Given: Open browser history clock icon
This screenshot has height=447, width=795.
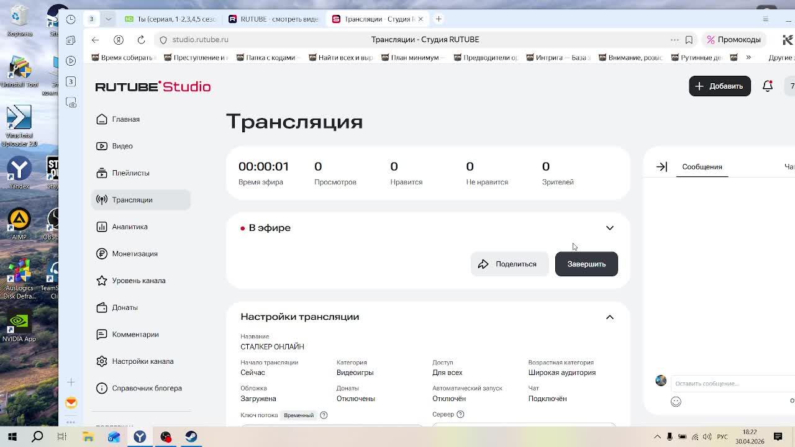Looking at the screenshot, I should point(71,19).
